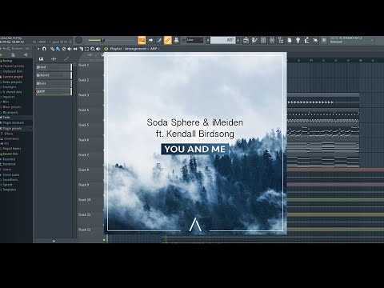Select the Zoom magnifier tool in Playlist

pyautogui.click(x=92, y=49)
